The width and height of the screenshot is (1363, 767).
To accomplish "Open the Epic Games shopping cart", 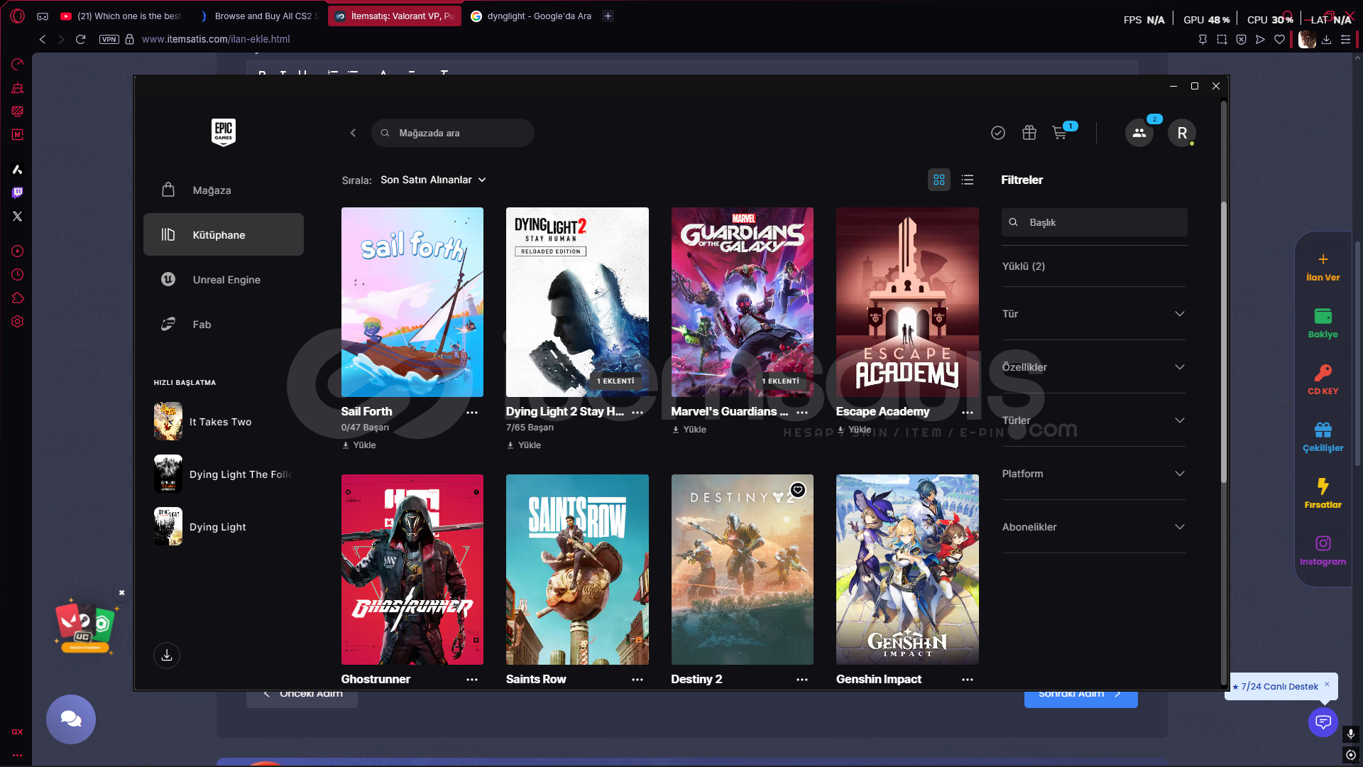I will tap(1060, 133).
